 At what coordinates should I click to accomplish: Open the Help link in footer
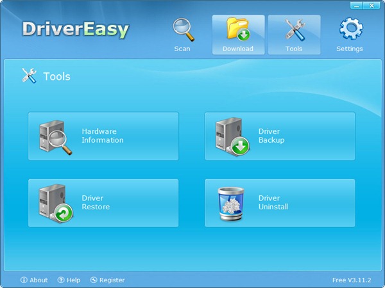click(x=73, y=280)
